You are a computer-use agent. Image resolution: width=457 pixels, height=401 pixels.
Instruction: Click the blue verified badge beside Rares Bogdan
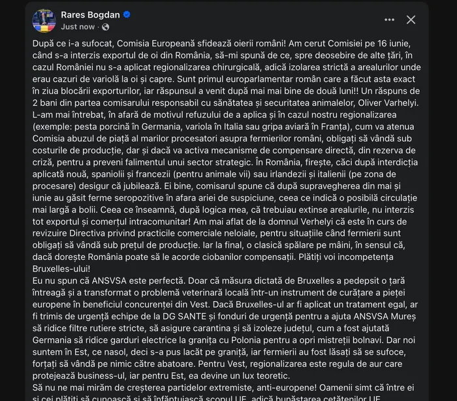pyautogui.click(x=127, y=14)
